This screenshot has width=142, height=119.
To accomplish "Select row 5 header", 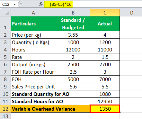I will coord(5,57).
